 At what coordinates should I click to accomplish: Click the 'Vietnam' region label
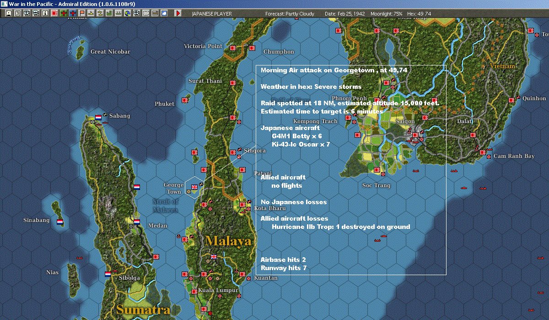[502, 66]
